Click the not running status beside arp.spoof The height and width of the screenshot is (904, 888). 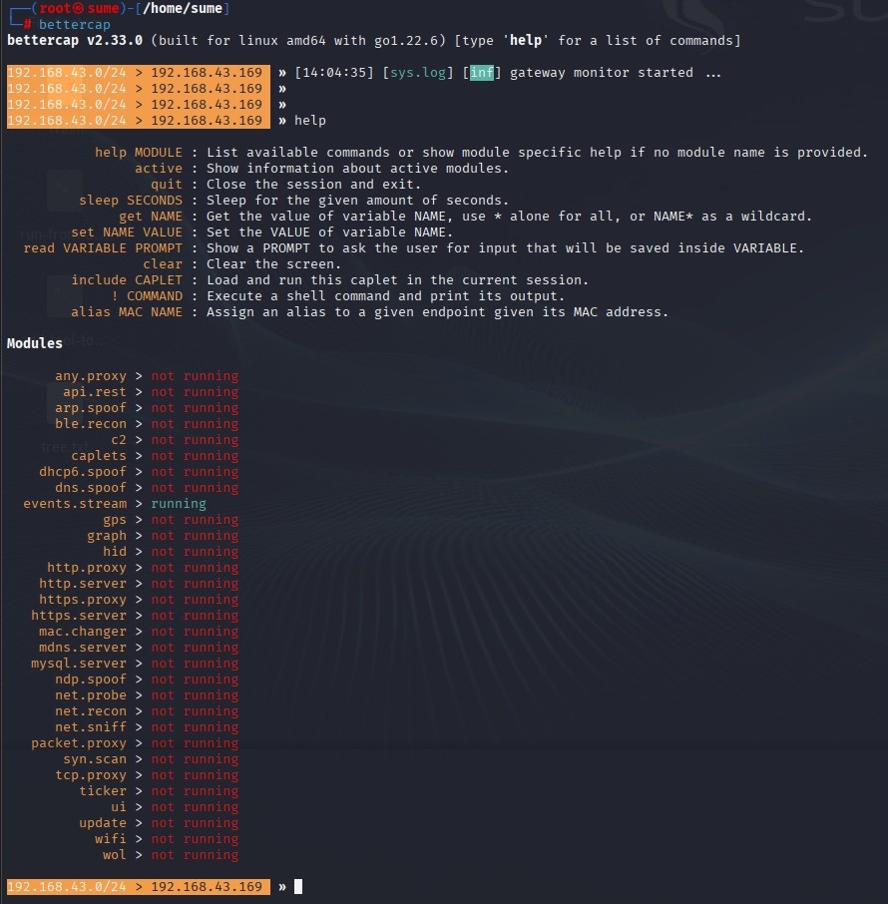tap(195, 408)
